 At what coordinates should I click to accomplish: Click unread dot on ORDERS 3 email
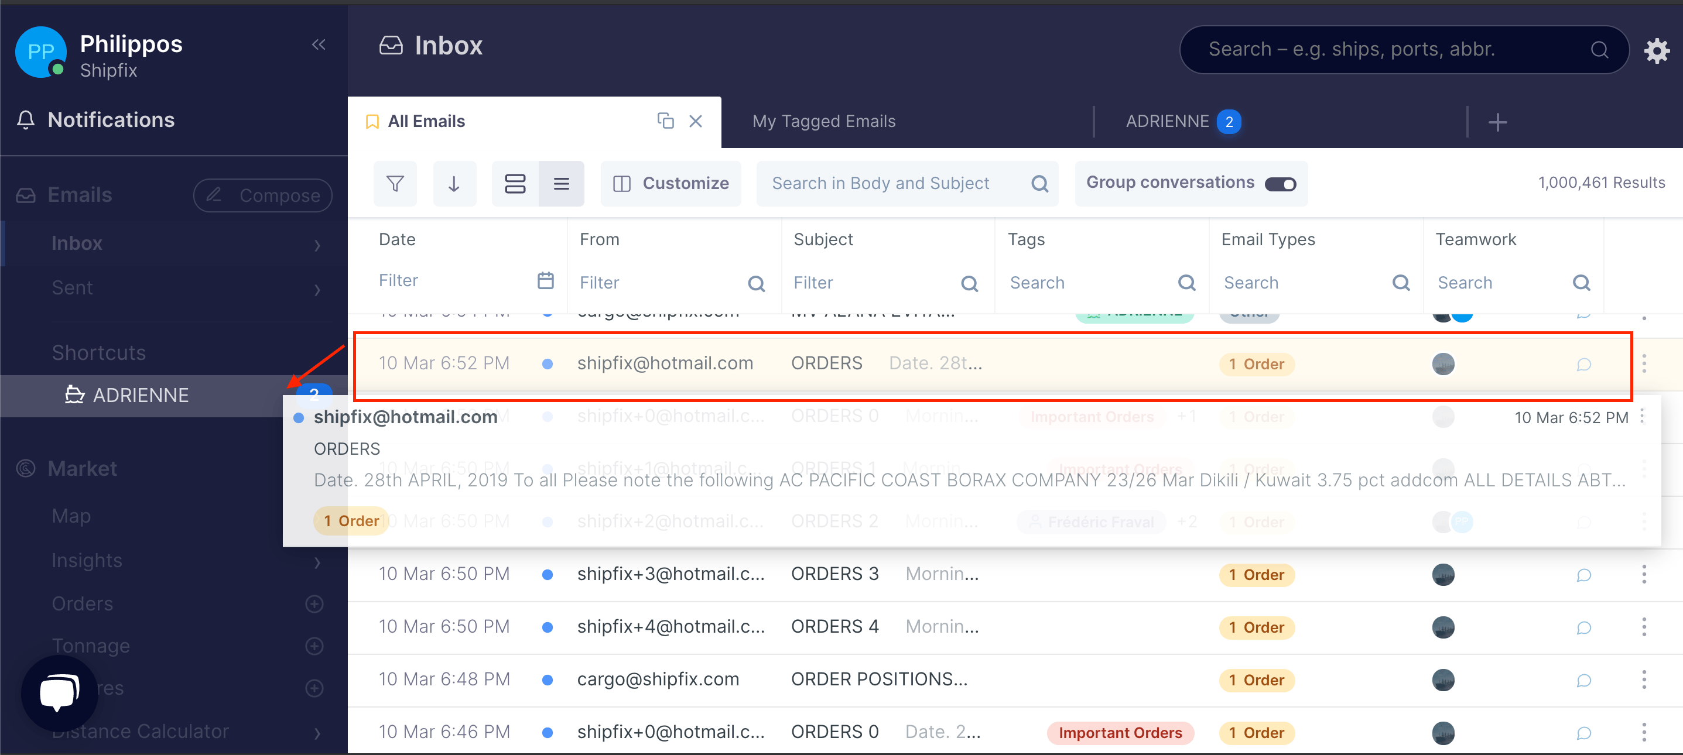click(548, 575)
